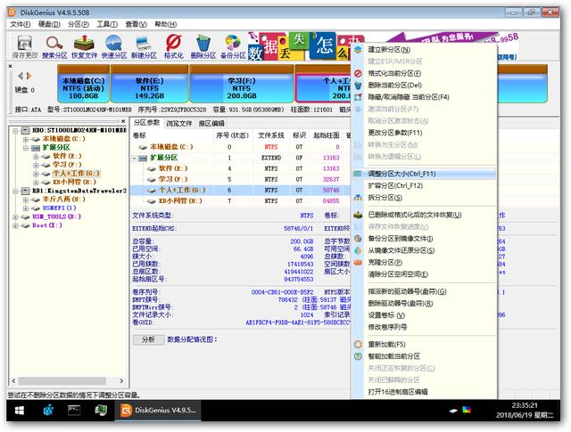Open the 工具 menu in the menu bar

tap(106, 24)
